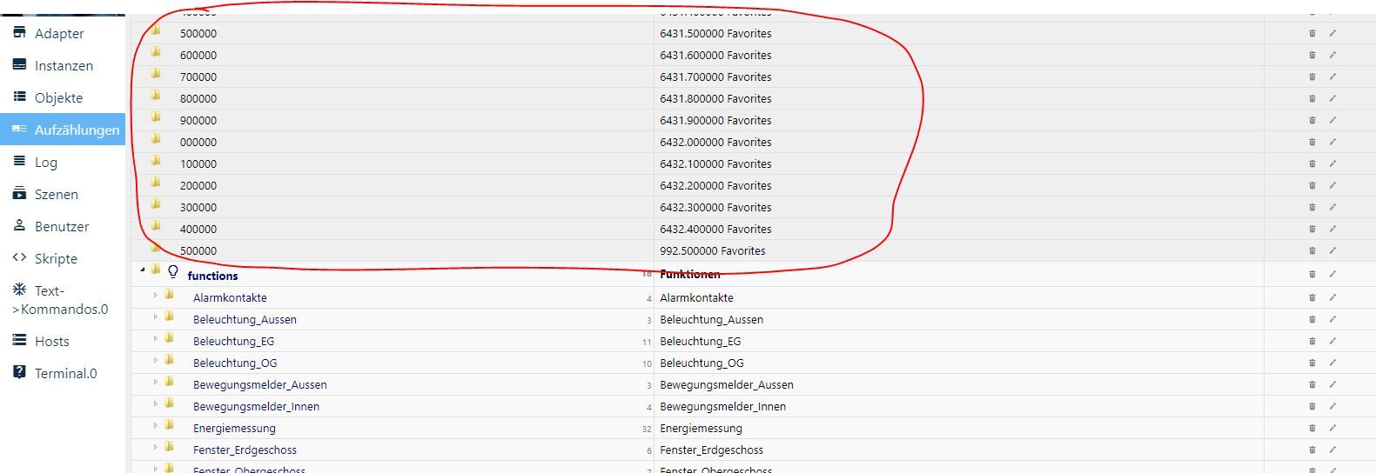Delete the Alarmkontakte enumeration via trash icon
This screenshot has height=473, width=1376.
tap(1312, 297)
